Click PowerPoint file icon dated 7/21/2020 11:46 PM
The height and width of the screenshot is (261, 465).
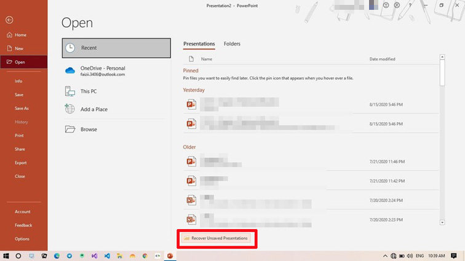[x=191, y=162]
